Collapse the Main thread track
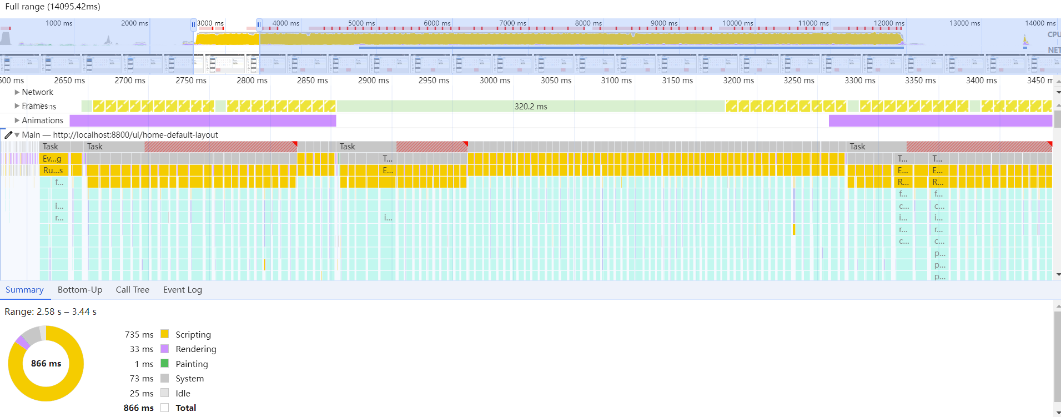1061x417 pixels. (17, 135)
